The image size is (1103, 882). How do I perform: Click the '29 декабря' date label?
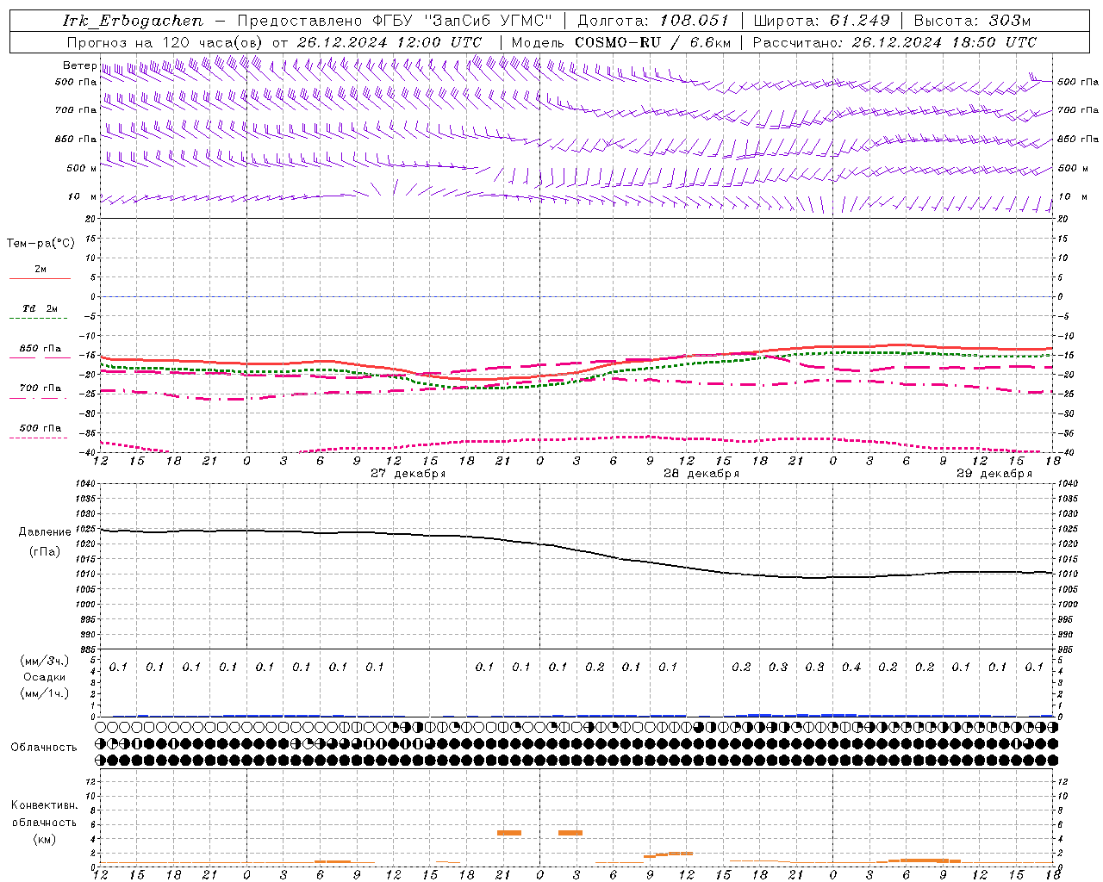[994, 474]
